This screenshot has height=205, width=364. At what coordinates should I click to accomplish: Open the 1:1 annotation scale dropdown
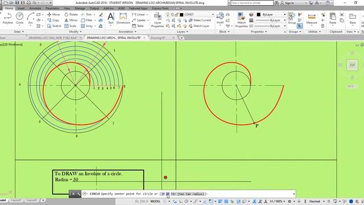tap(277, 201)
